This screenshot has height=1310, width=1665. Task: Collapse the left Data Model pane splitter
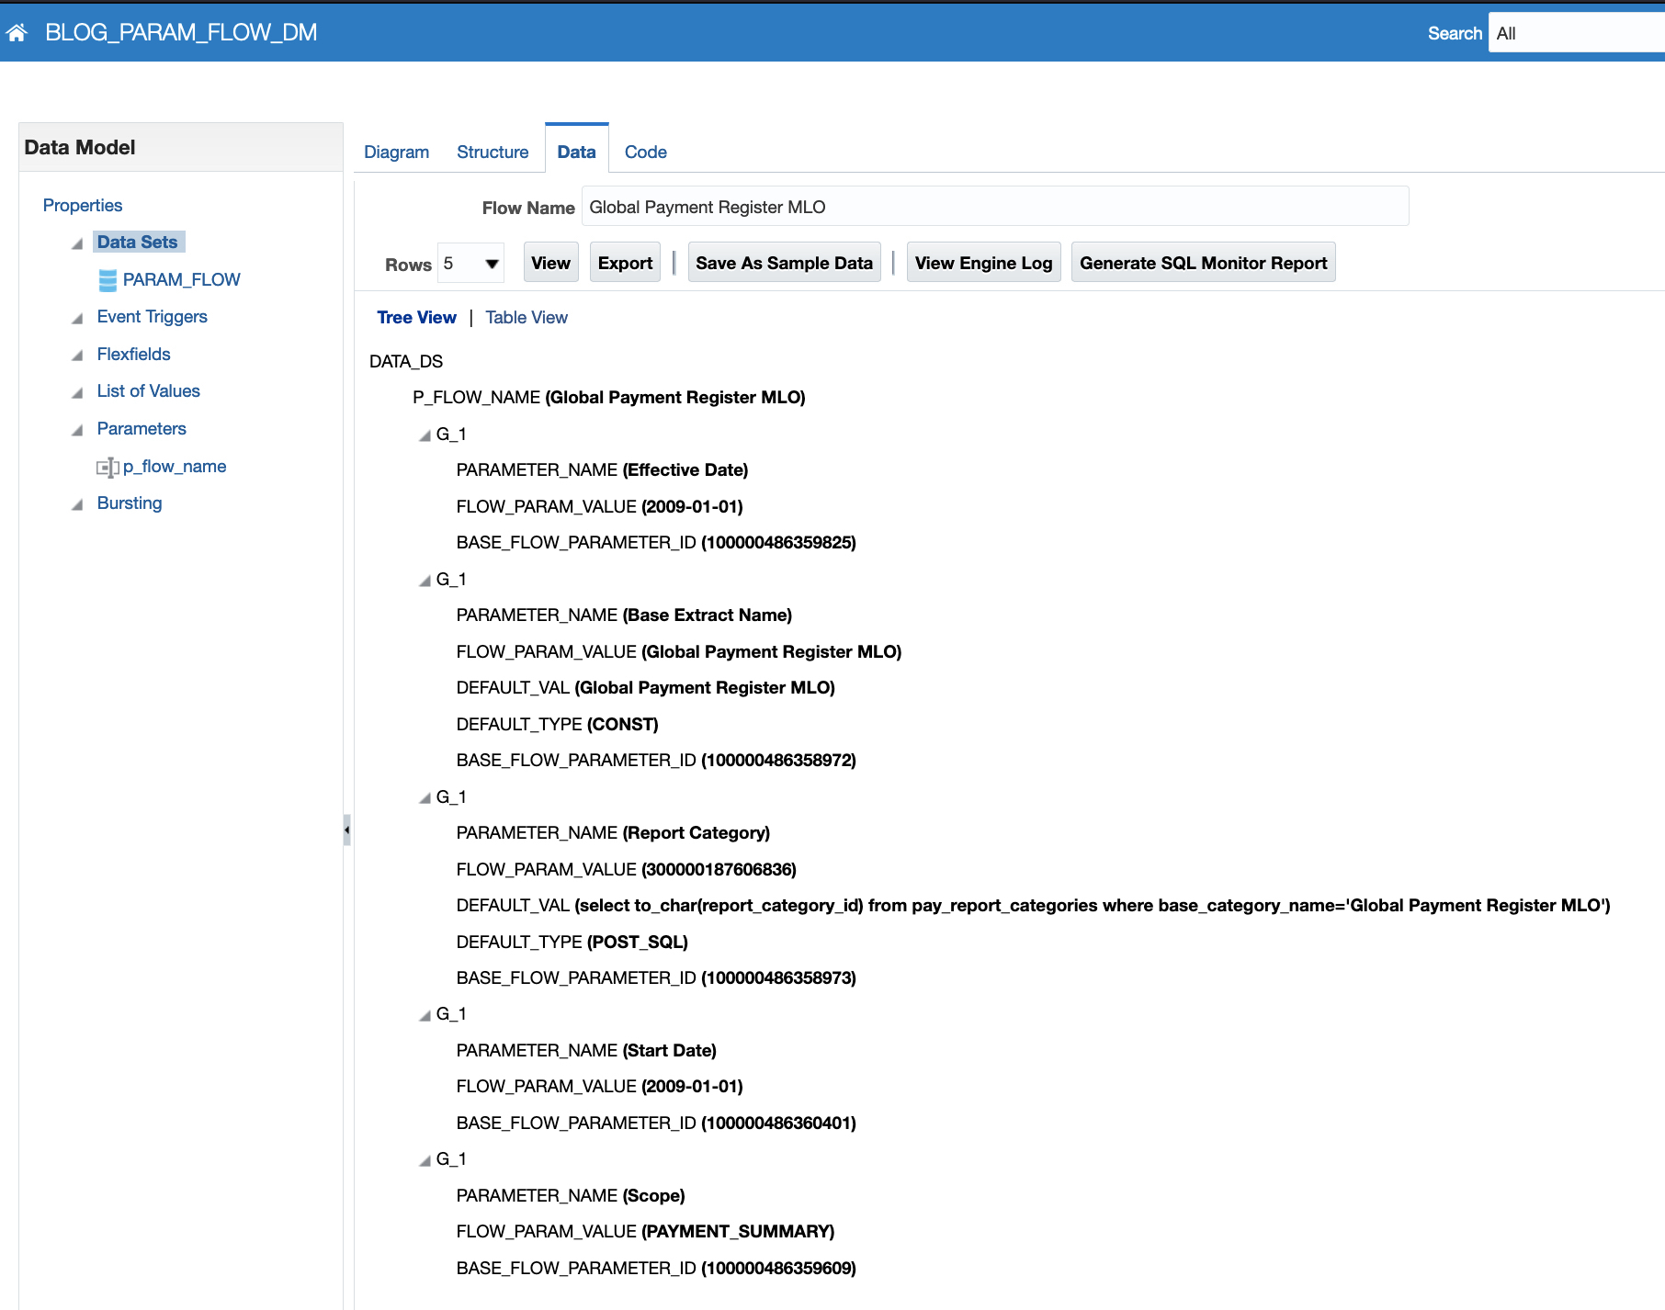[346, 830]
